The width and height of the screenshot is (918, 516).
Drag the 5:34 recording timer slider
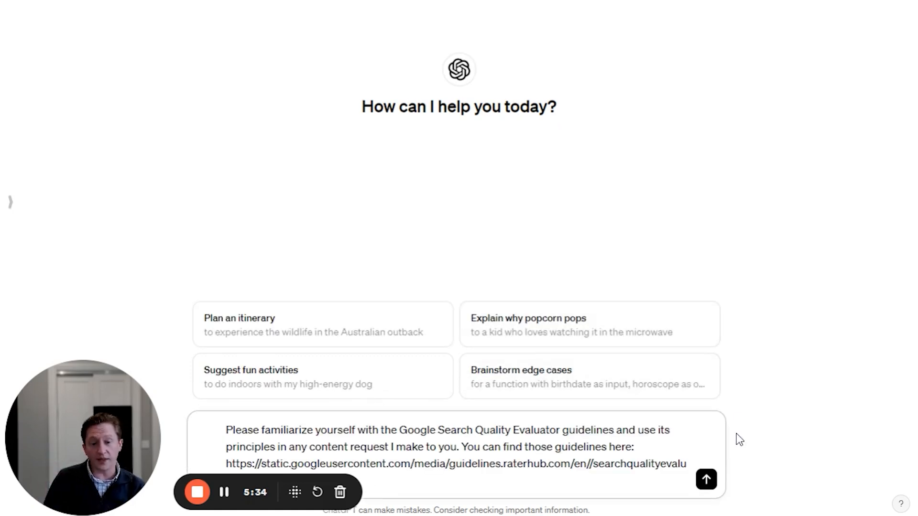[255, 492]
